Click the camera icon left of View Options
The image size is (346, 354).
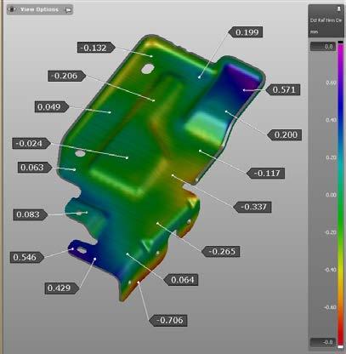point(12,9)
